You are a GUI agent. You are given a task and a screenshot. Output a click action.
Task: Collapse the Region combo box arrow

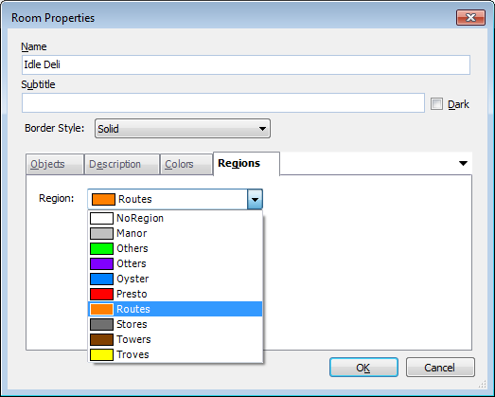(x=255, y=200)
